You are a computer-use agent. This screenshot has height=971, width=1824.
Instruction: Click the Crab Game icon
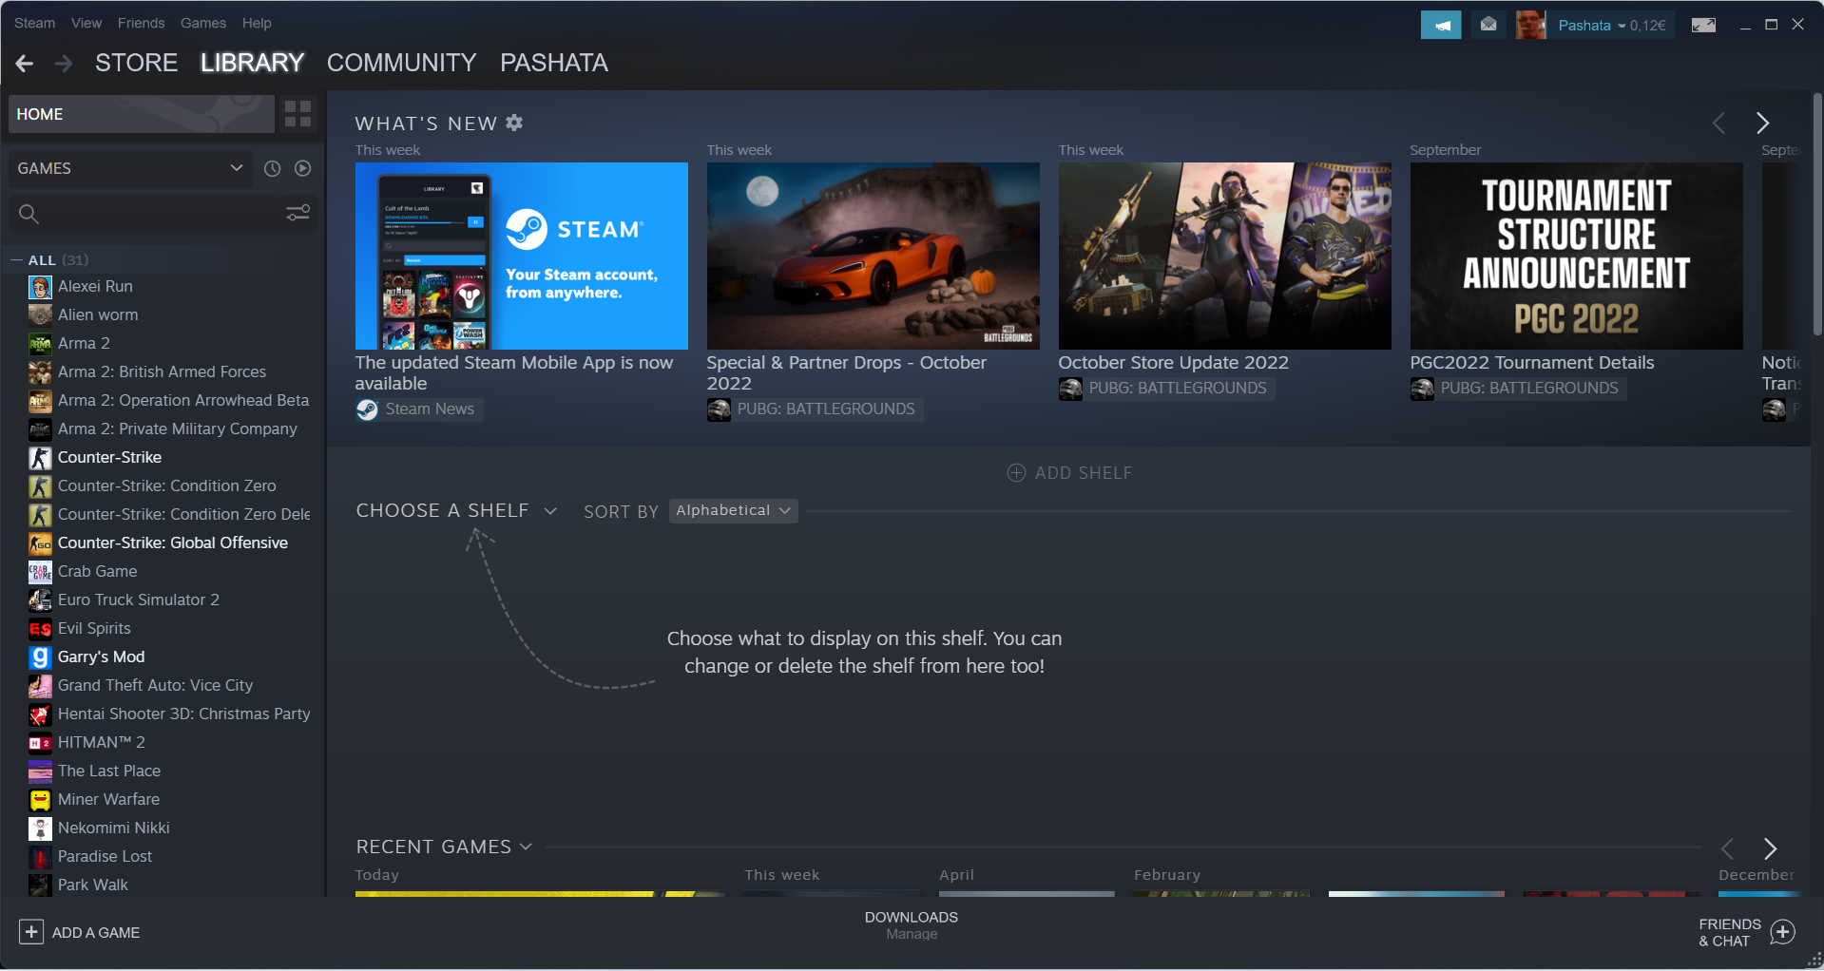pyautogui.click(x=40, y=571)
